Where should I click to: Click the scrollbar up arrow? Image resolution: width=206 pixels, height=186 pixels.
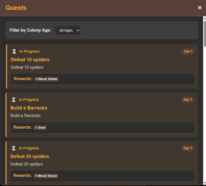(x=205, y=18)
